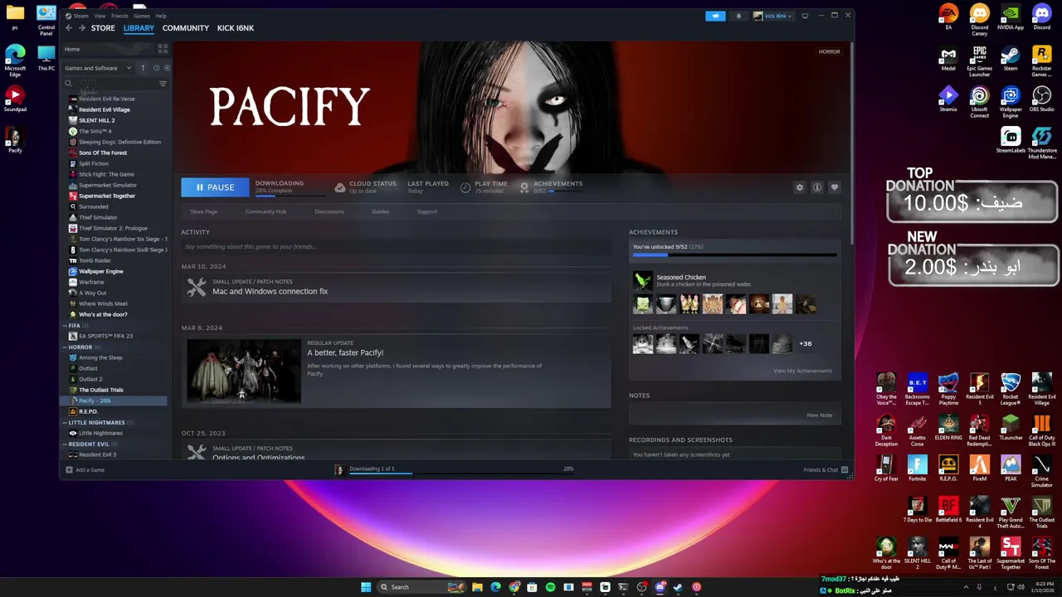Open OBS Studio desktop shortcut
Viewport: 1062px width, 597px height.
coord(1041,99)
